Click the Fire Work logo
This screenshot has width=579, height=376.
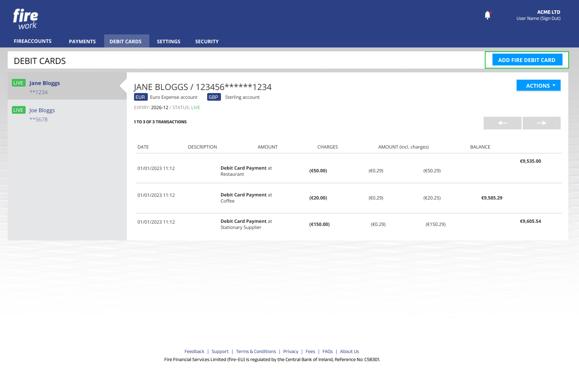pos(25,19)
